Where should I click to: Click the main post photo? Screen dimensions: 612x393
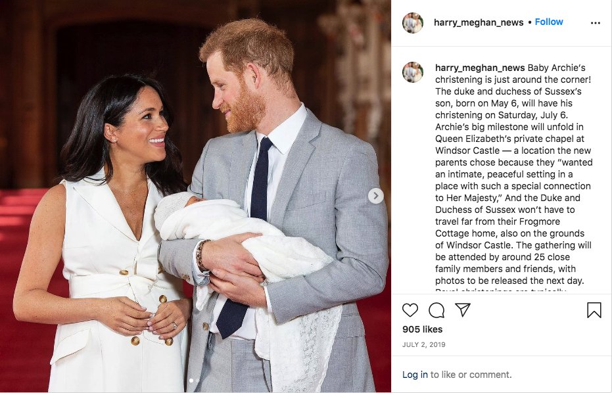coord(195,196)
